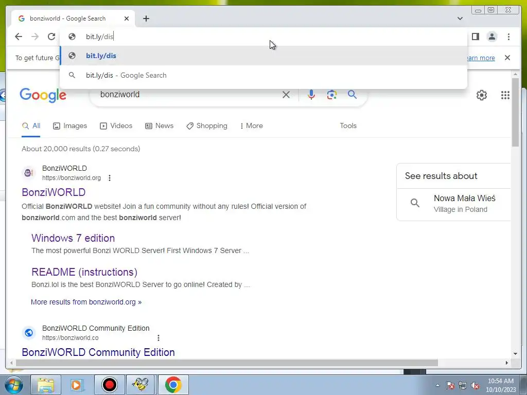Open the Action Center flag icon

450,386
